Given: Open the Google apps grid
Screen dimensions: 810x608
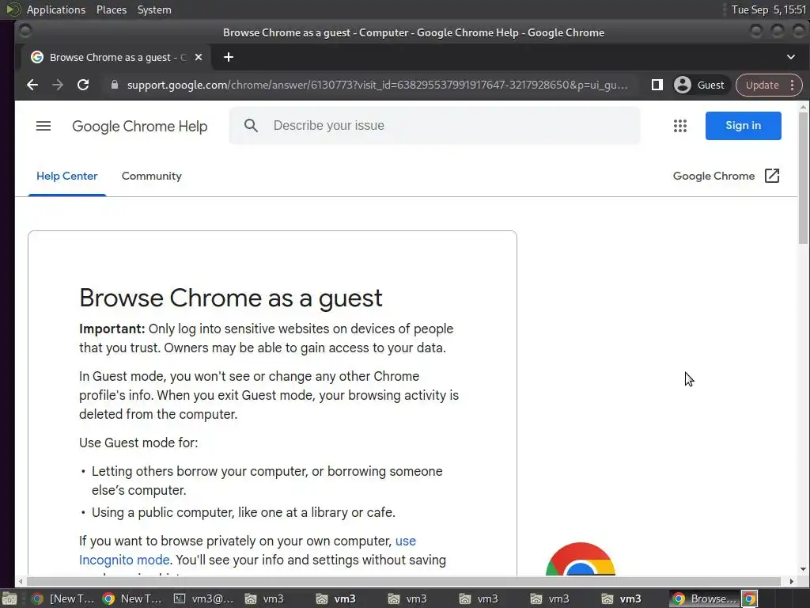Looking at the screenshot, I should click(679, 126).
